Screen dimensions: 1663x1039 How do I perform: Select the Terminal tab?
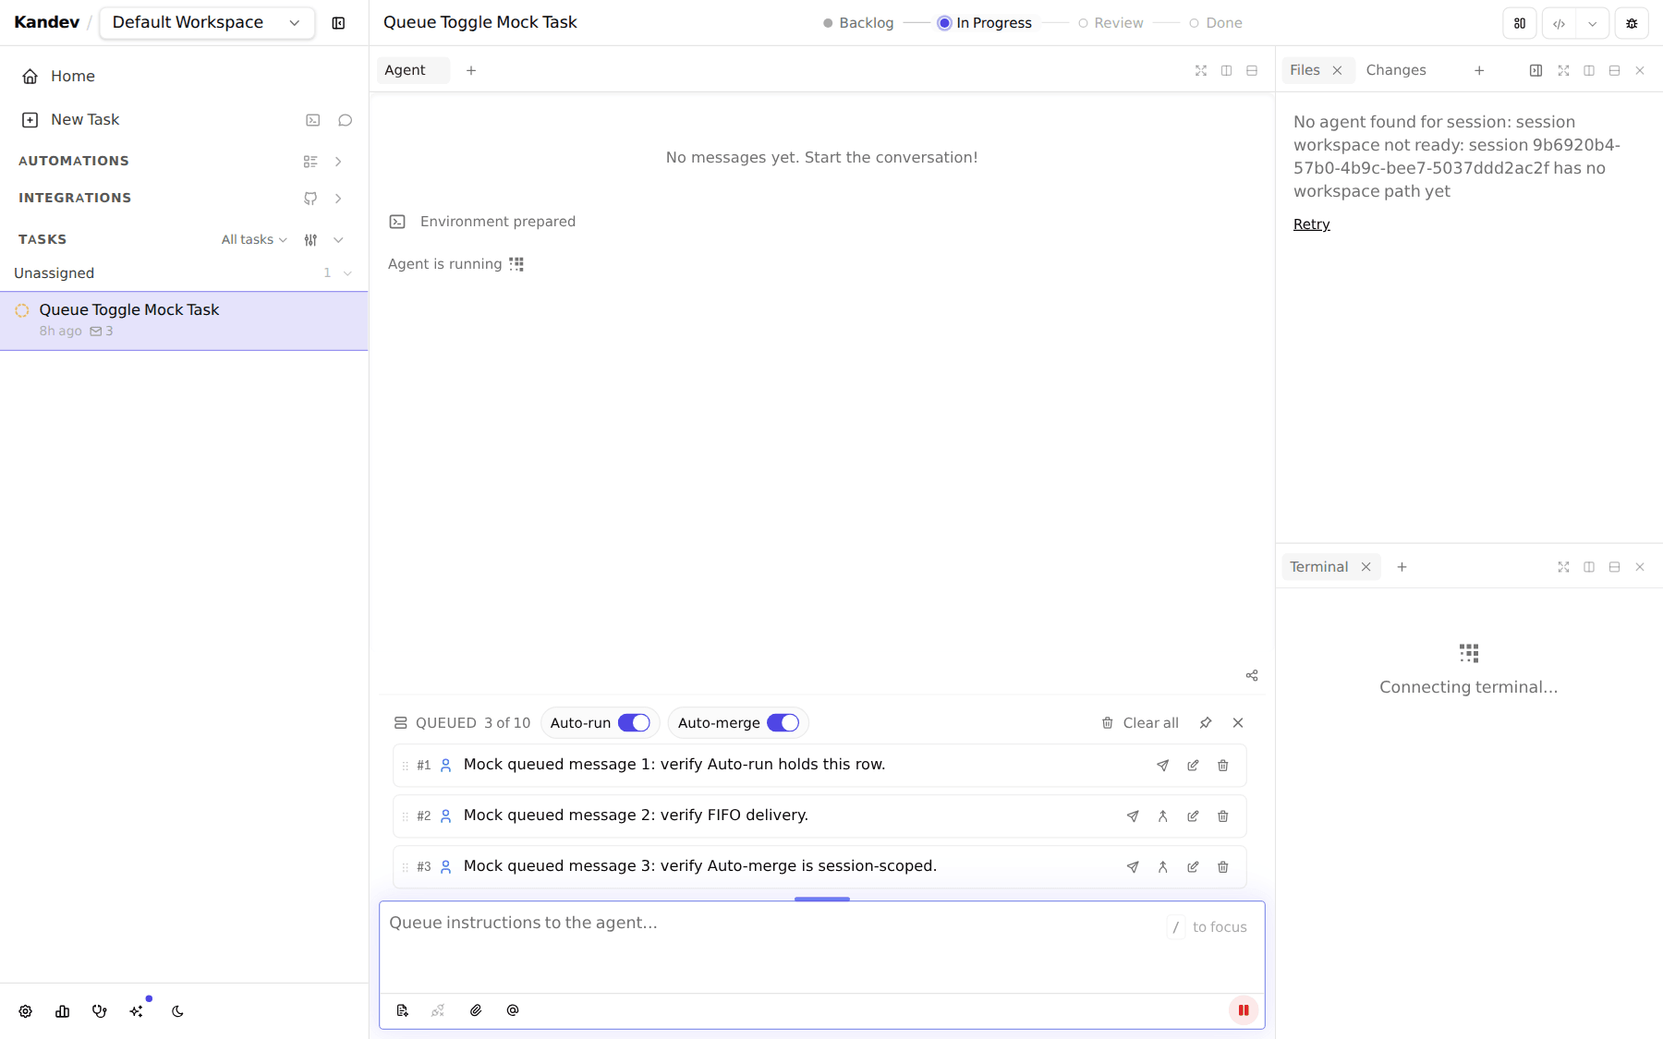click(x=1318, y=567)
